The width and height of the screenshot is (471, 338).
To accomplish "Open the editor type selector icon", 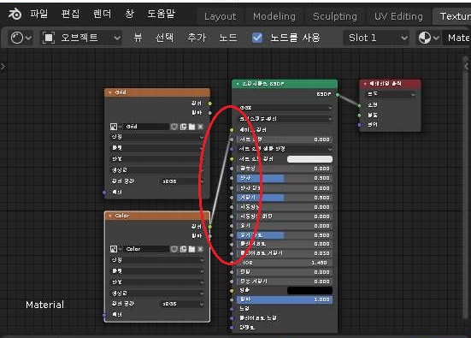I will point(21,38).
